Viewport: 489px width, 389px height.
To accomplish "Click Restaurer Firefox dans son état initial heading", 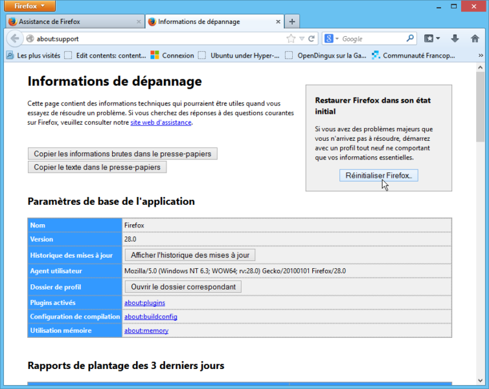I will pyautogui.click(x=372, y=106).
